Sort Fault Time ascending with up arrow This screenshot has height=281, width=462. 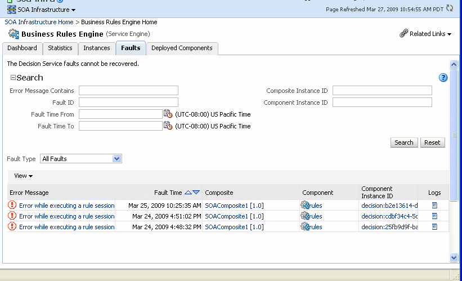tap(188, 193)
